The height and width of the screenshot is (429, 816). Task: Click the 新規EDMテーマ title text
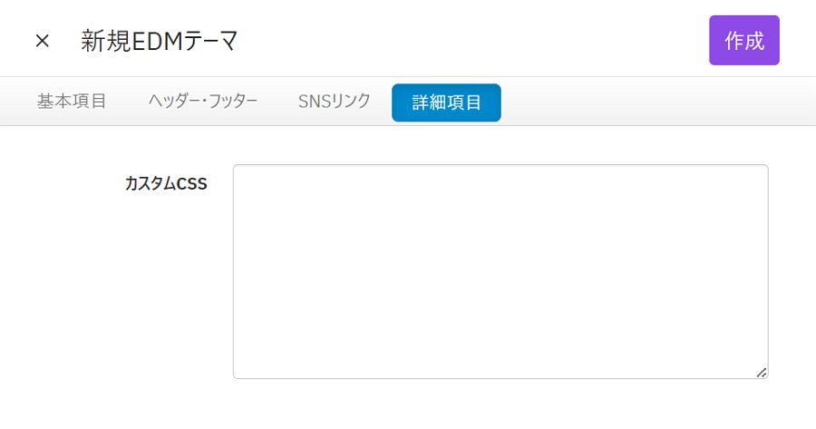pyautogui.click(x=160, y=41)
